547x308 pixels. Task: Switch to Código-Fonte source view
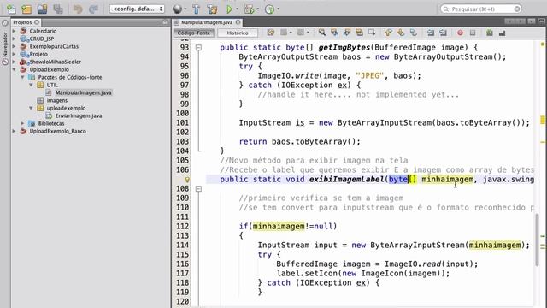(x=194, y=33)
